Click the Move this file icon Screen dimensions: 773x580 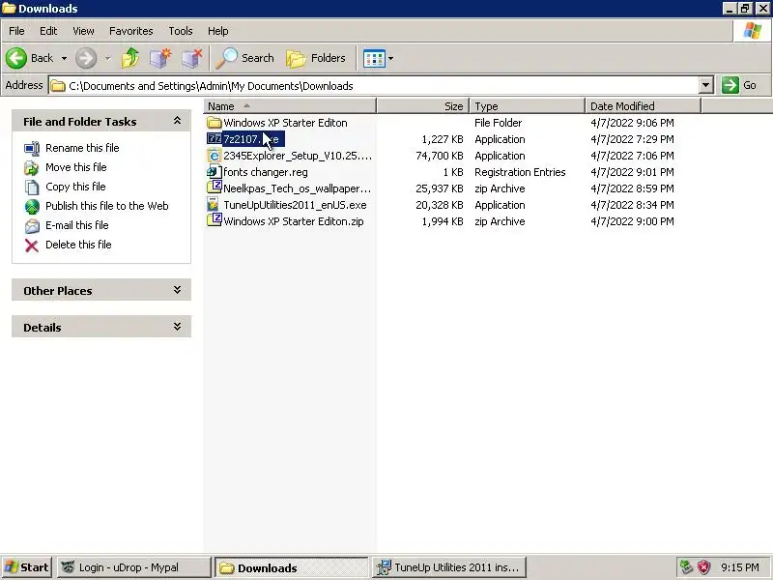pyautogui.click(x=32, y=167)
